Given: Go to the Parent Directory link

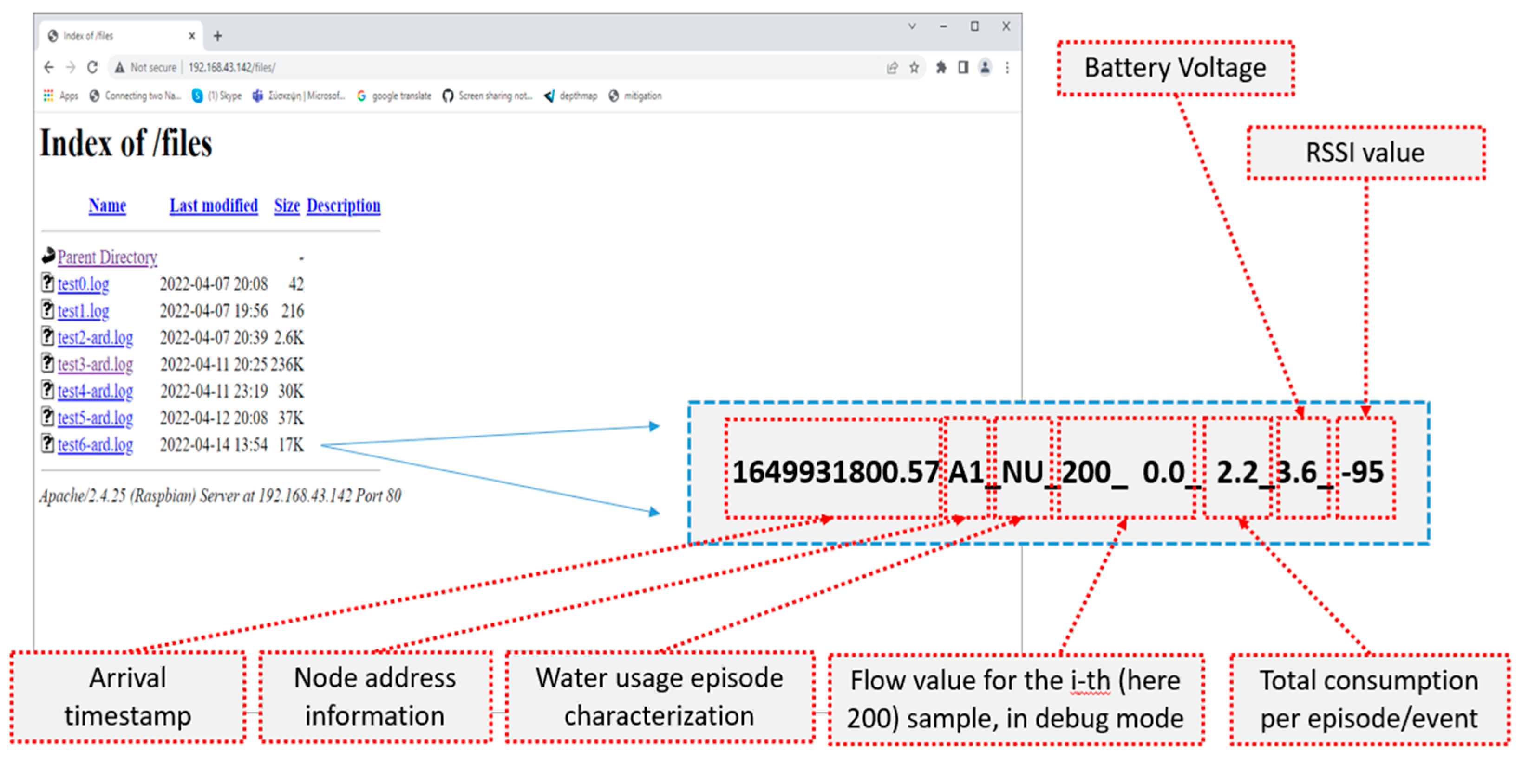Looking at the screenshot, I should [108, 257].
